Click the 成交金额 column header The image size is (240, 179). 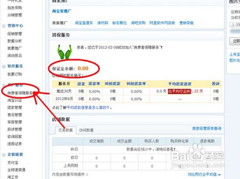(124, 141)
